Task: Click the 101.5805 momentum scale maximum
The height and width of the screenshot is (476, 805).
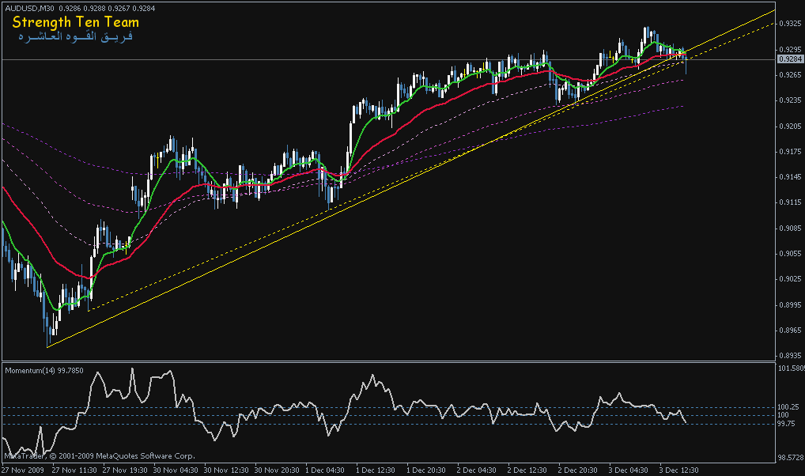Action: (788, 368)
